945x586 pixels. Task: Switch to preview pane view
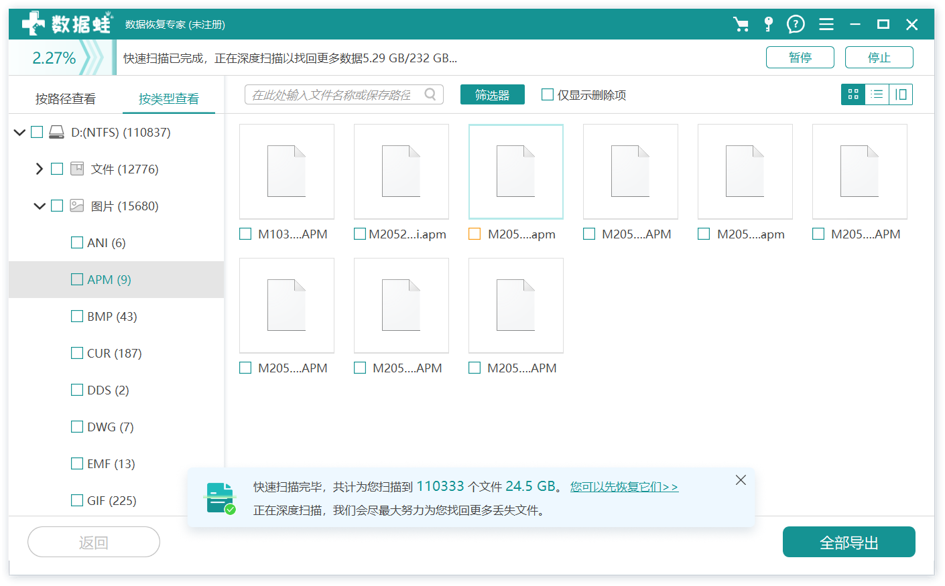901,94
